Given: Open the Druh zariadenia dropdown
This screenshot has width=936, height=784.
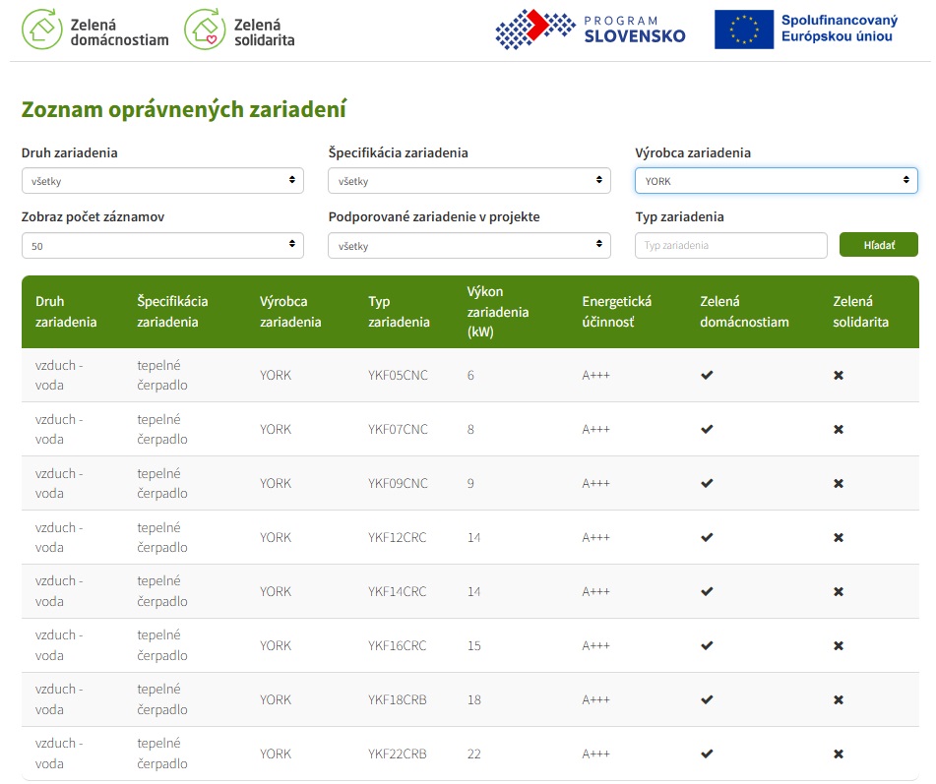Looking at the screenshot, I should (x=162, y=181).
